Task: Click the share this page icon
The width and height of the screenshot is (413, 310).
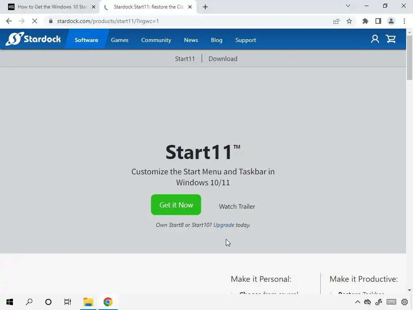Action: (x=336, y=21)
